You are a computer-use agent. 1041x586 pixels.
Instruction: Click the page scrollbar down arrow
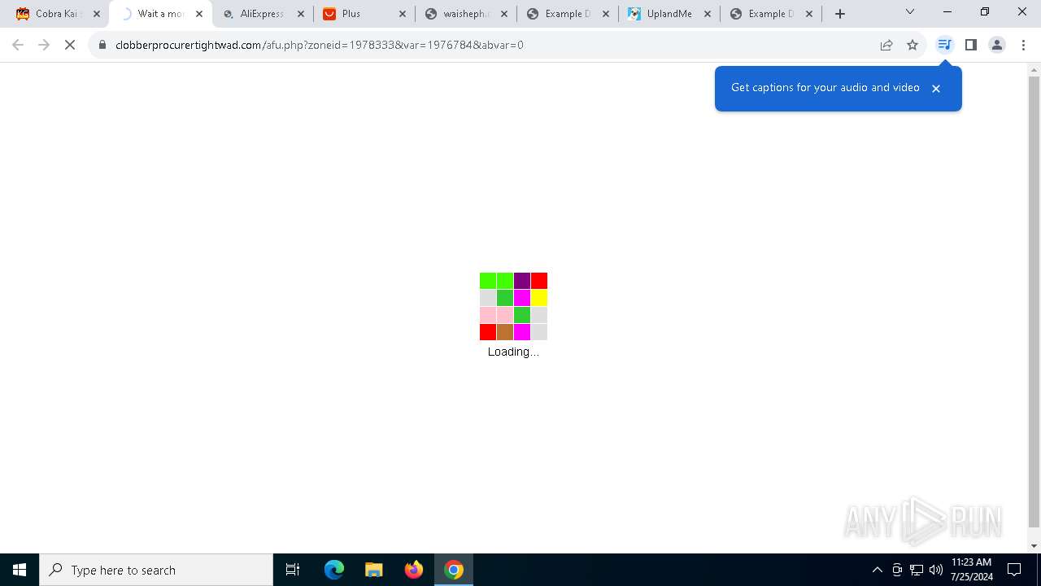(1034, 546)
